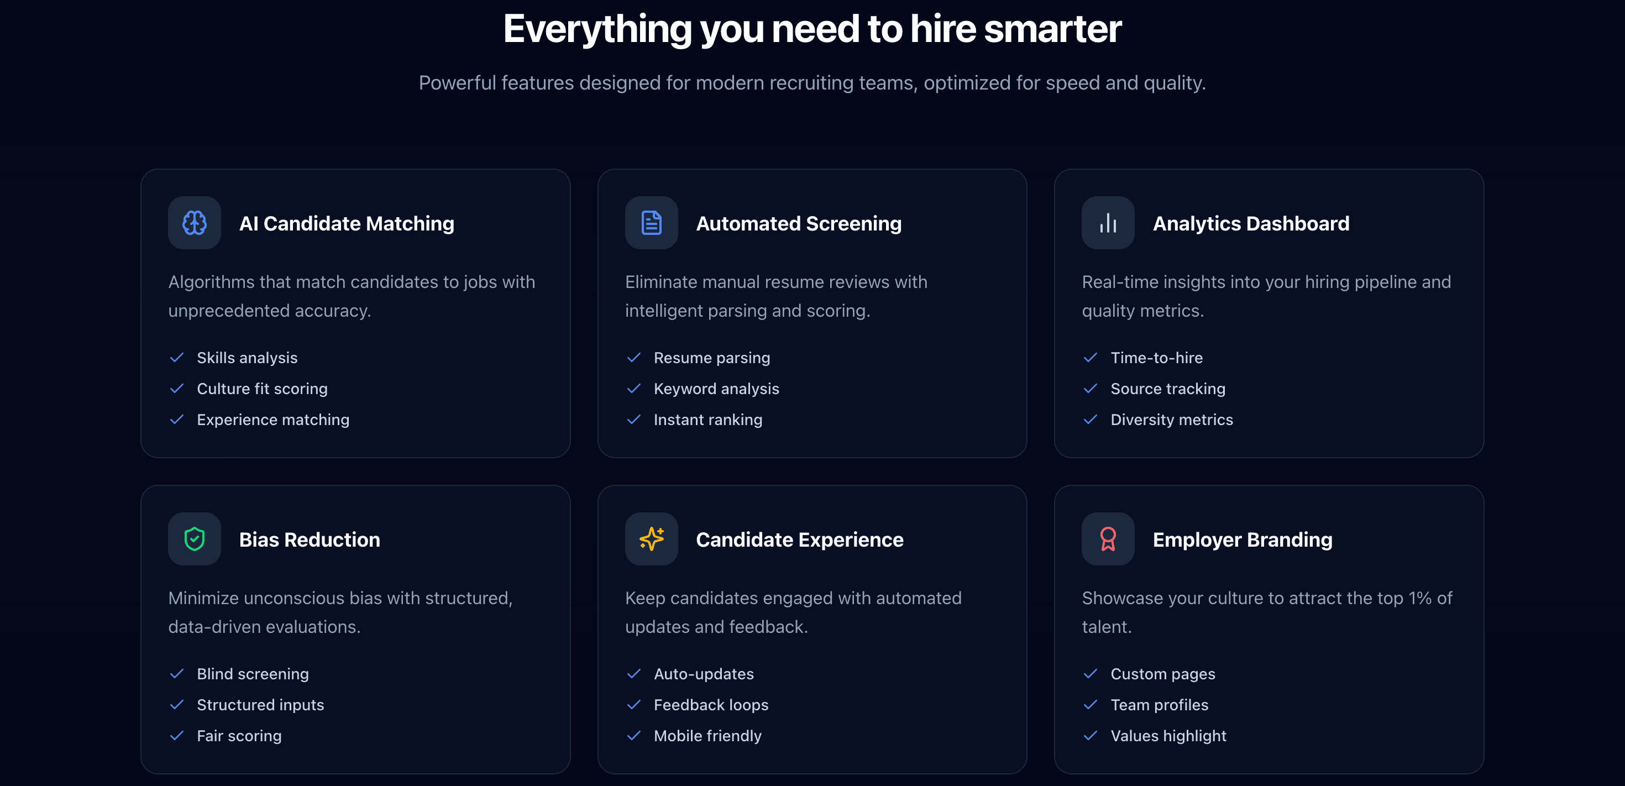Click the brain icon for AI Candidate Matching
The width and height of the screenshot is (1625, 786).
[x=195, y=223]
